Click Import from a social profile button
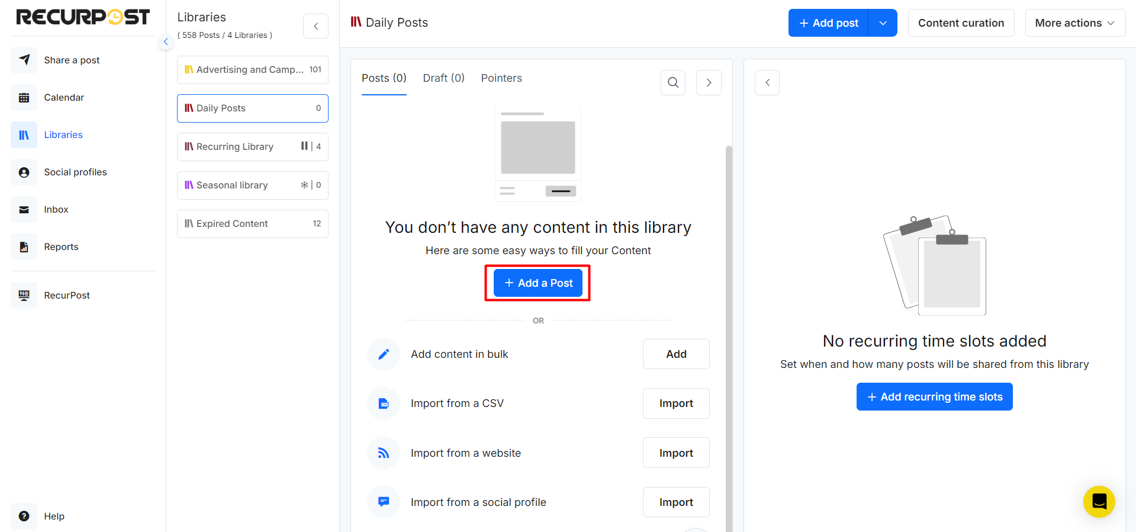The width and height of the screenshot is (1136, 532). (x=676, y=502)
